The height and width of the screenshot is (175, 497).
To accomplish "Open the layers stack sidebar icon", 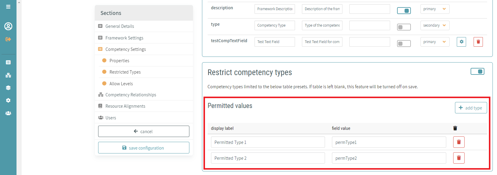I will [x=8, y=88].
